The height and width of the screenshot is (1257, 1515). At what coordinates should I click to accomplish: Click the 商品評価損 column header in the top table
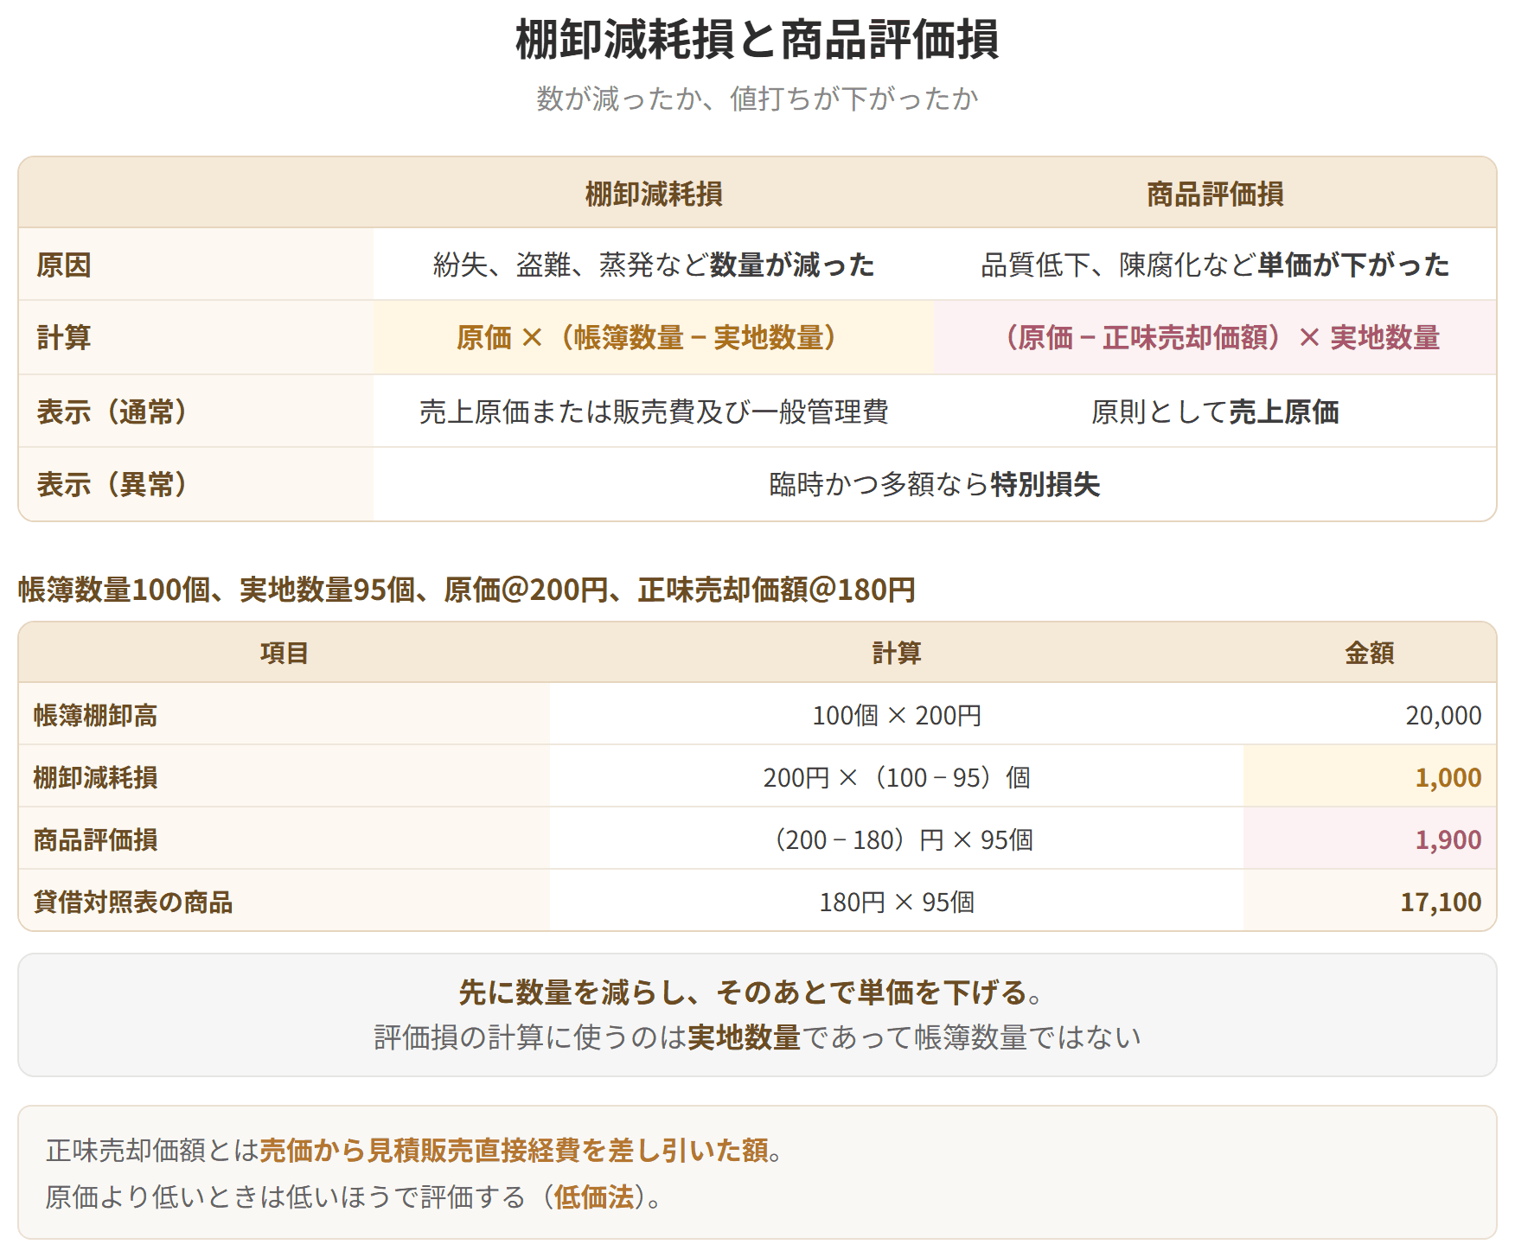pyautogui.click(x=1215, y=194)
